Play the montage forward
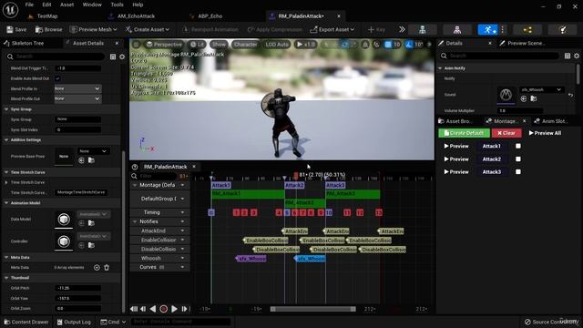Viewport: 583px width, 328px height. coord(174,309)
